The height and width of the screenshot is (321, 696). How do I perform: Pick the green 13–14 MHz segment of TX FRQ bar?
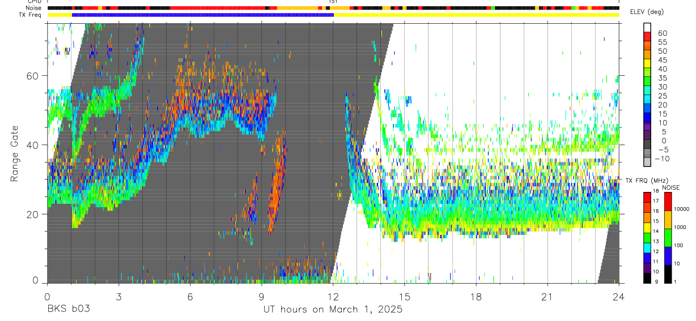[647, 237]
